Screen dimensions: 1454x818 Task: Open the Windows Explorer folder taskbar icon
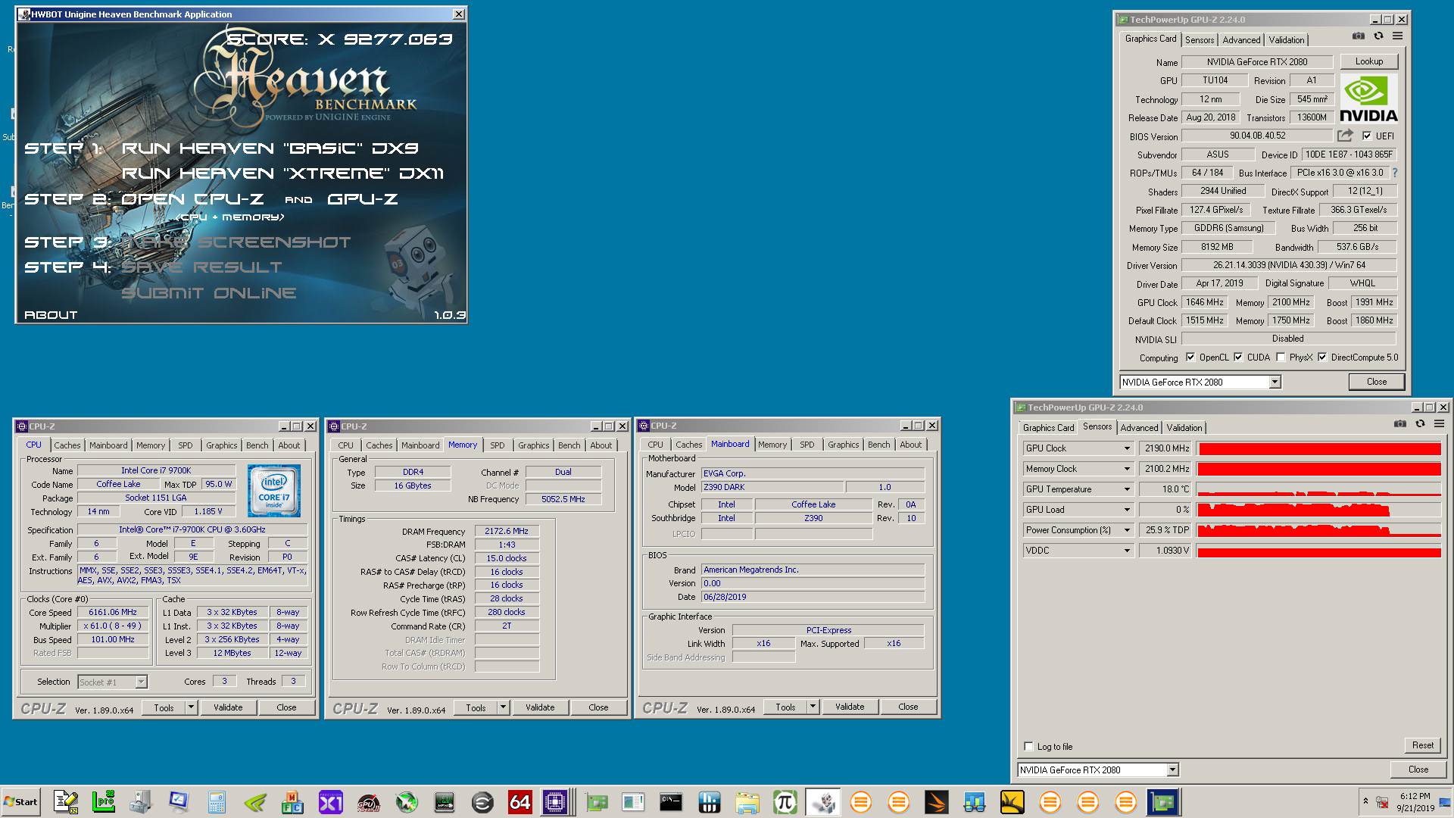click(x=747, y=802)
